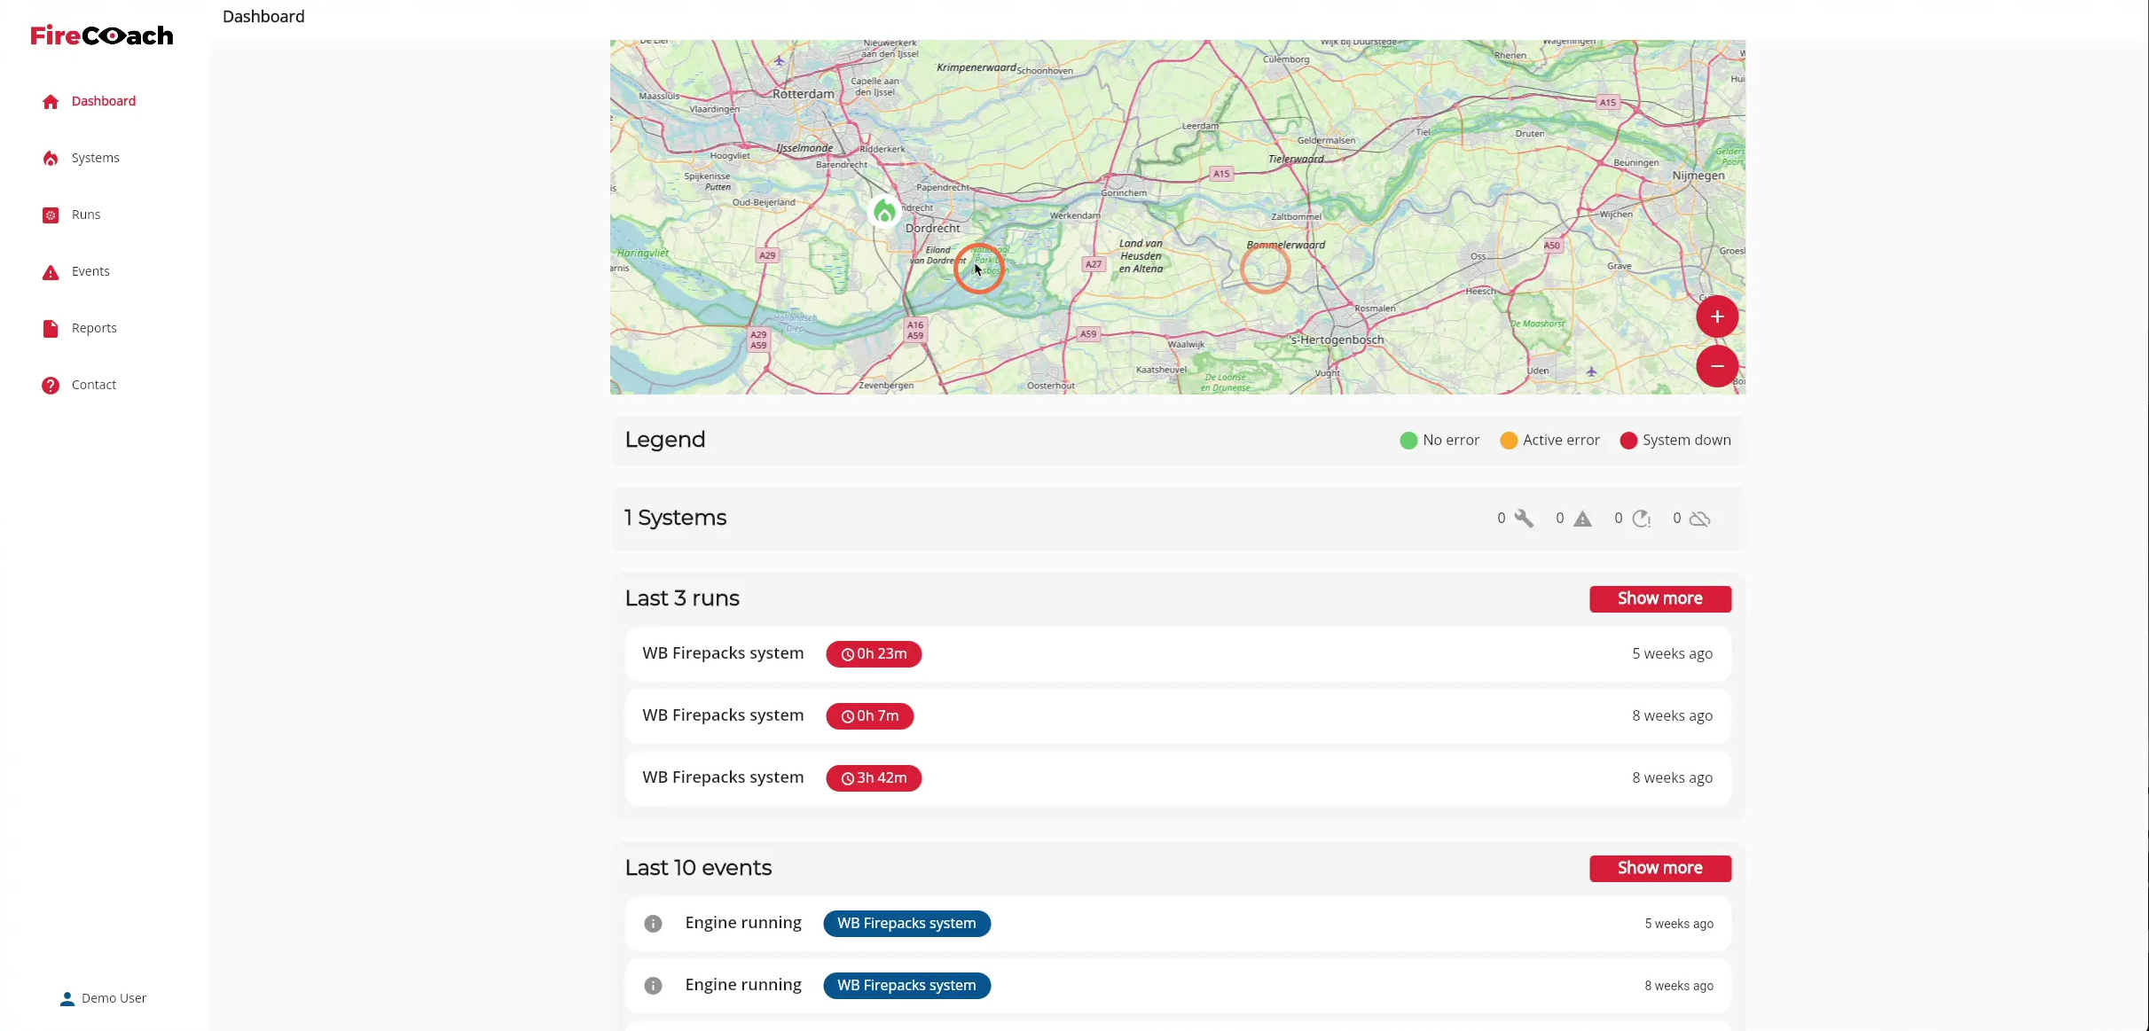Click info icon of first Engine running event
The width and height of the screenshot is (2149, 1031).
pyautogui.click(x=653, y=924)
